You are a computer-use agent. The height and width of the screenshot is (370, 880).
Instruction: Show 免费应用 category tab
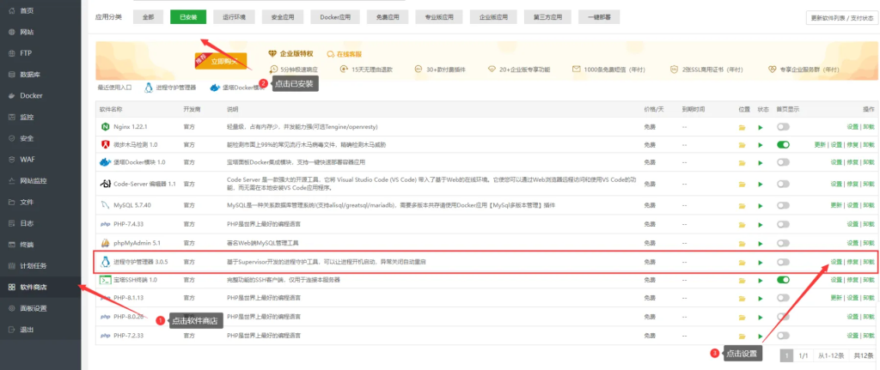tap(388, 17)
